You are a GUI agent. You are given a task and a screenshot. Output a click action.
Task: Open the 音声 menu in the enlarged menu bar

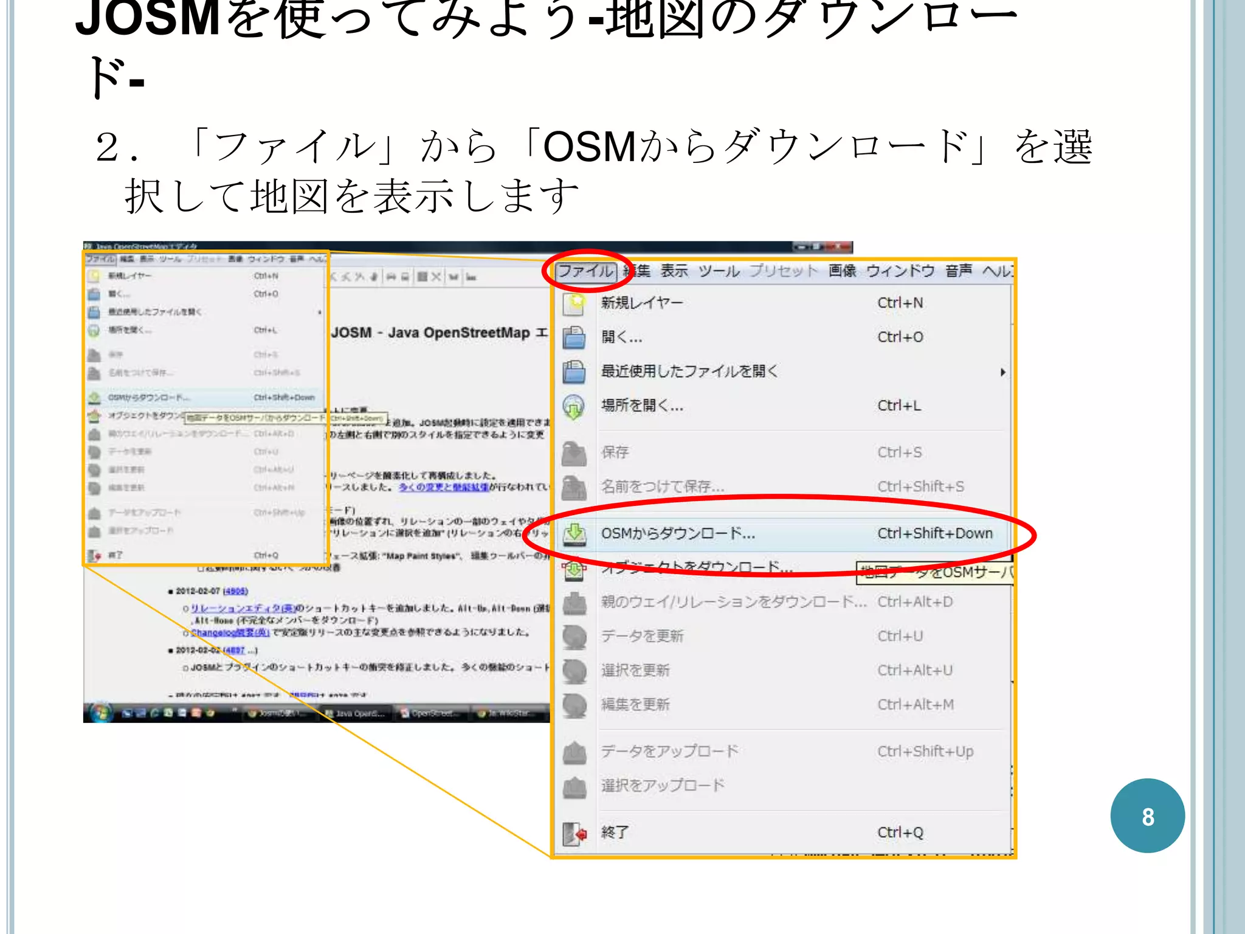[x=959, y=271]
